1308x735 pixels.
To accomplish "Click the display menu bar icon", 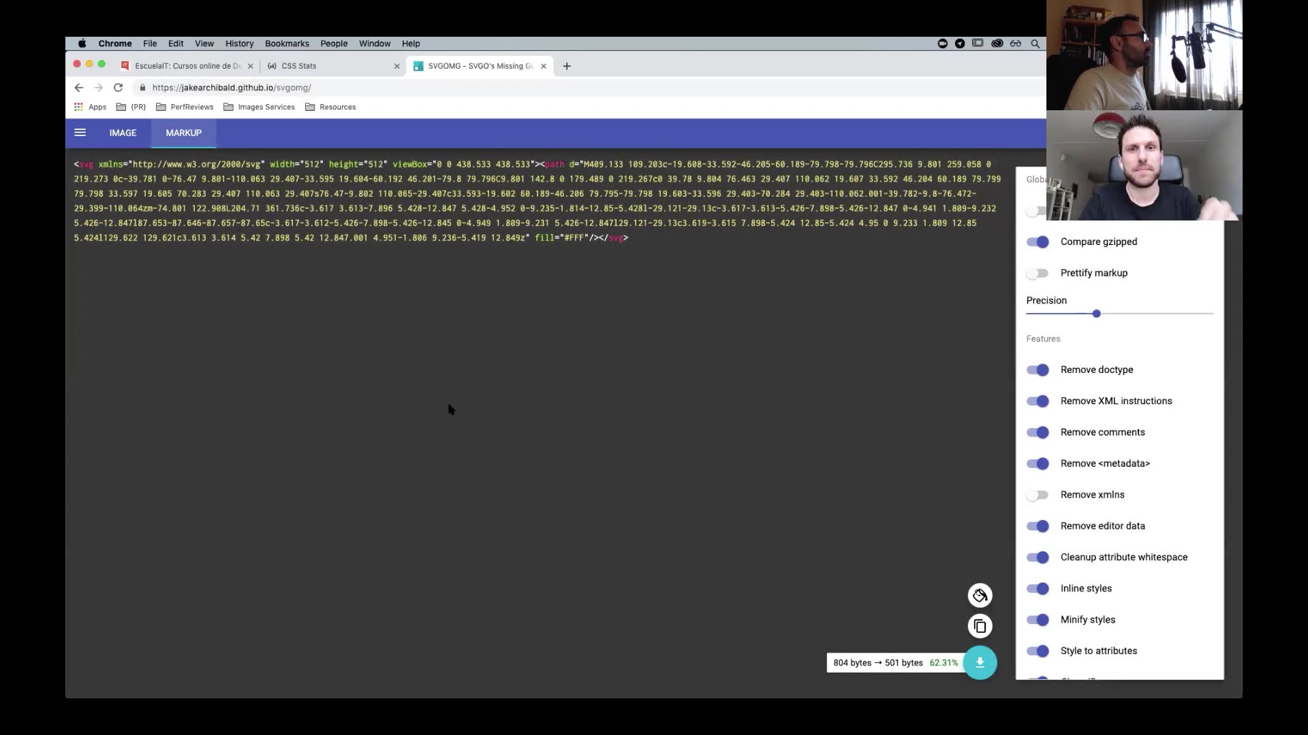I will [978, 44].
